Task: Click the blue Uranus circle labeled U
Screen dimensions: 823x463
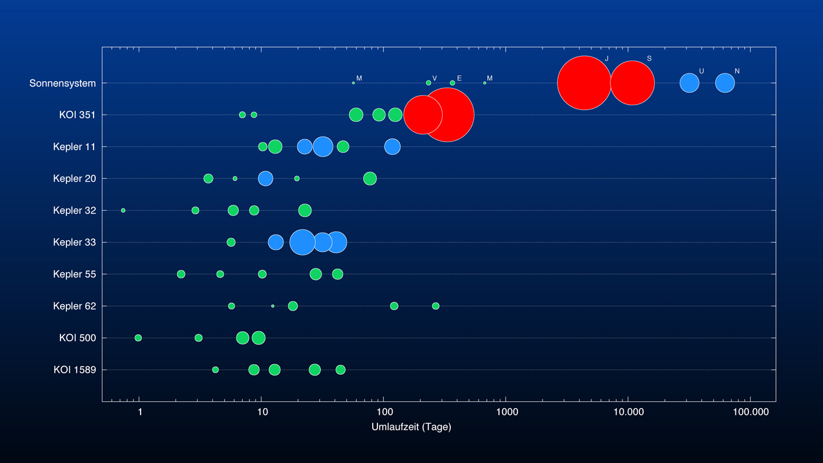Action: coord(690,83)
